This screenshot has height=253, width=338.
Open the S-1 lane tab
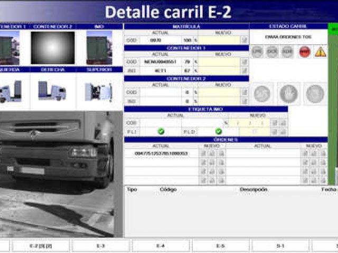(x=280, y=246)
